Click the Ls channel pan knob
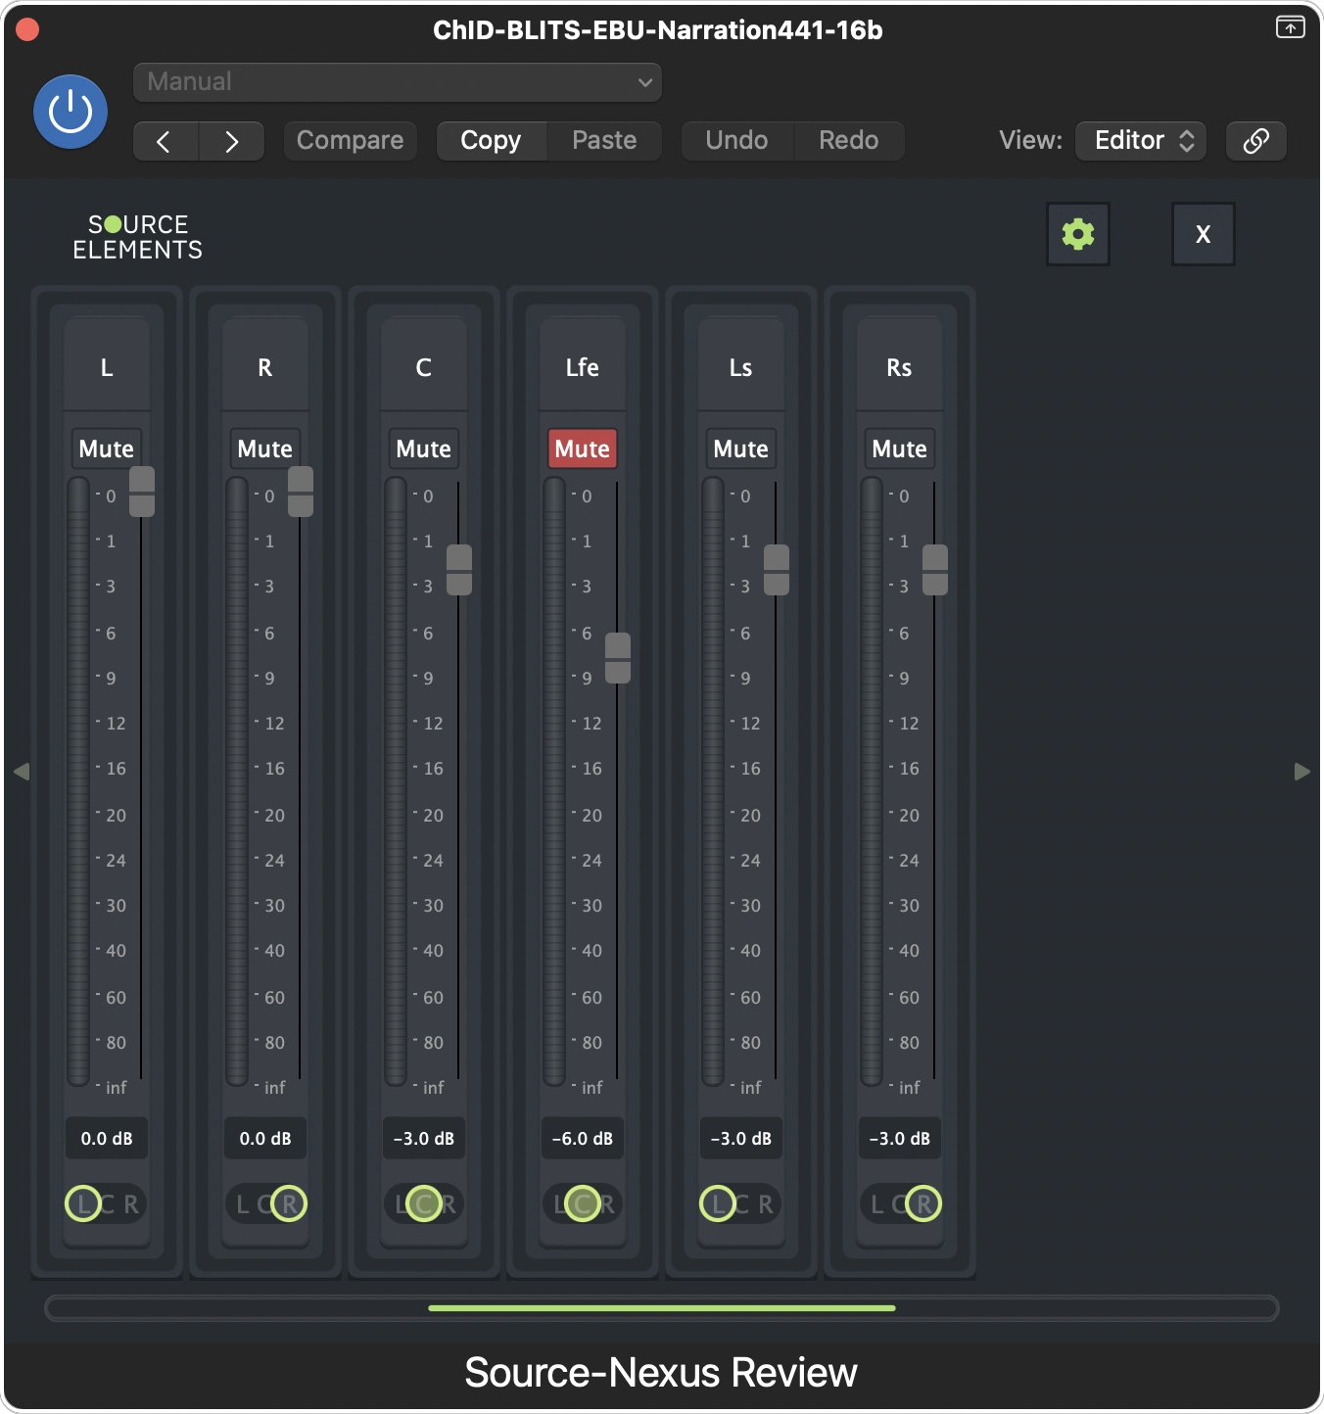The width and height of the screenshot is (1324, 1414). [718, 1203]
